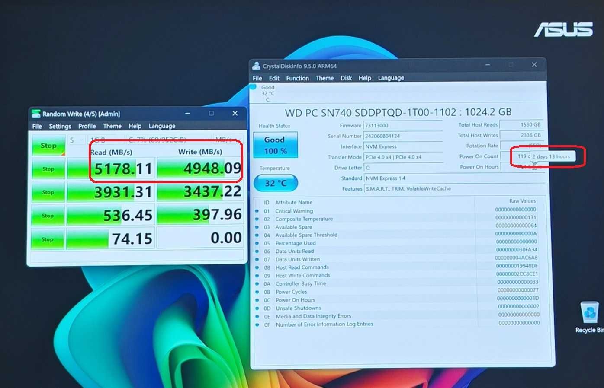Click the write result 397.96
Image resolution: width=604 pixels, height=388 pixels.
199,214
